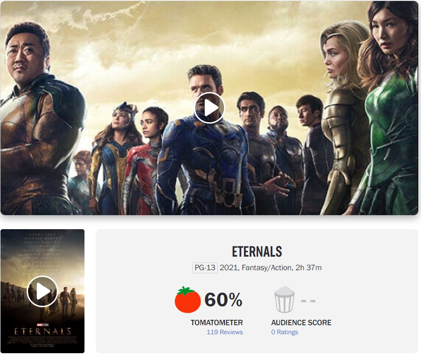Click the play button on the poster thumbnail
Screen dimensions: 421x355
click(x=42, y=291)
